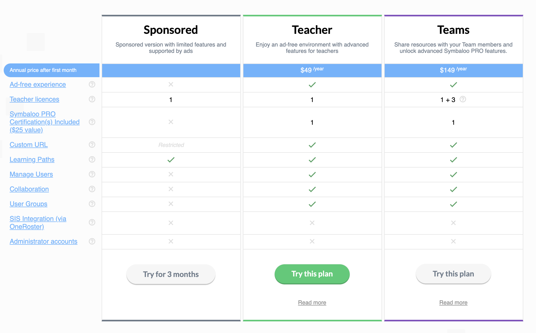Screen dimensions: 536x333
Task: Click help icon next to Ad-free experience
Action: tap(92, 84)
